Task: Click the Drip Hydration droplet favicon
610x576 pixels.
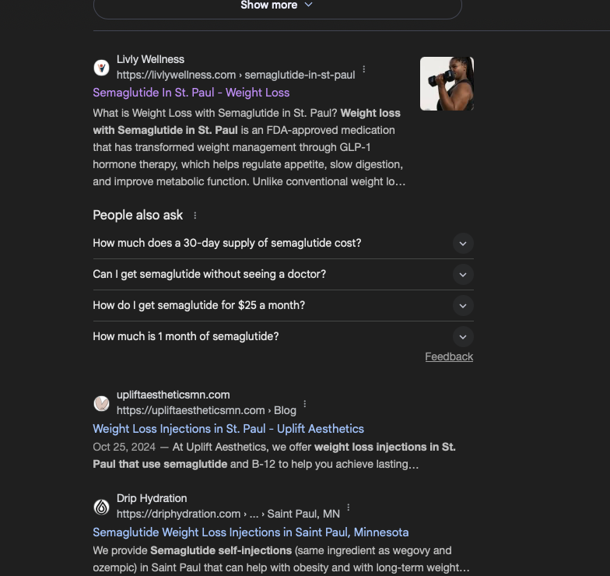Action: [x=101, y=507]
